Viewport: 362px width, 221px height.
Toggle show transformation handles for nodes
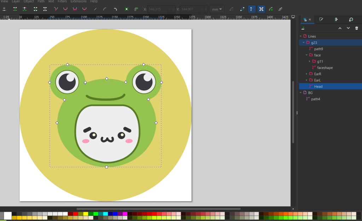point(261,9)
